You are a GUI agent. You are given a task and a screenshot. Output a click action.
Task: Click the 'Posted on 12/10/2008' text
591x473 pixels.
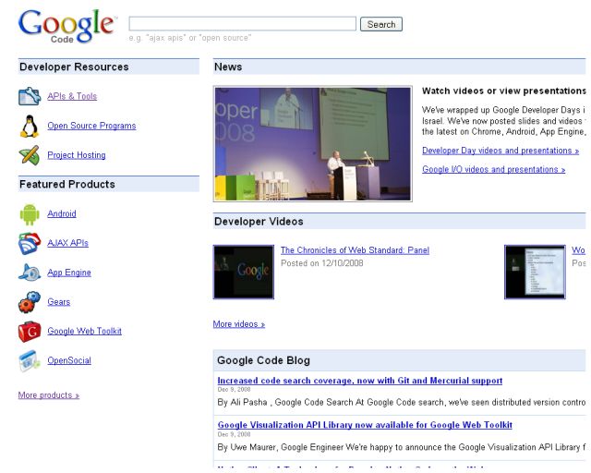[x=322, y=263]
